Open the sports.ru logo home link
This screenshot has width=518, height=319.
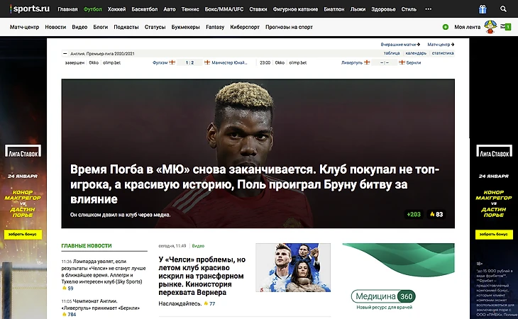[x=30, y=9]
